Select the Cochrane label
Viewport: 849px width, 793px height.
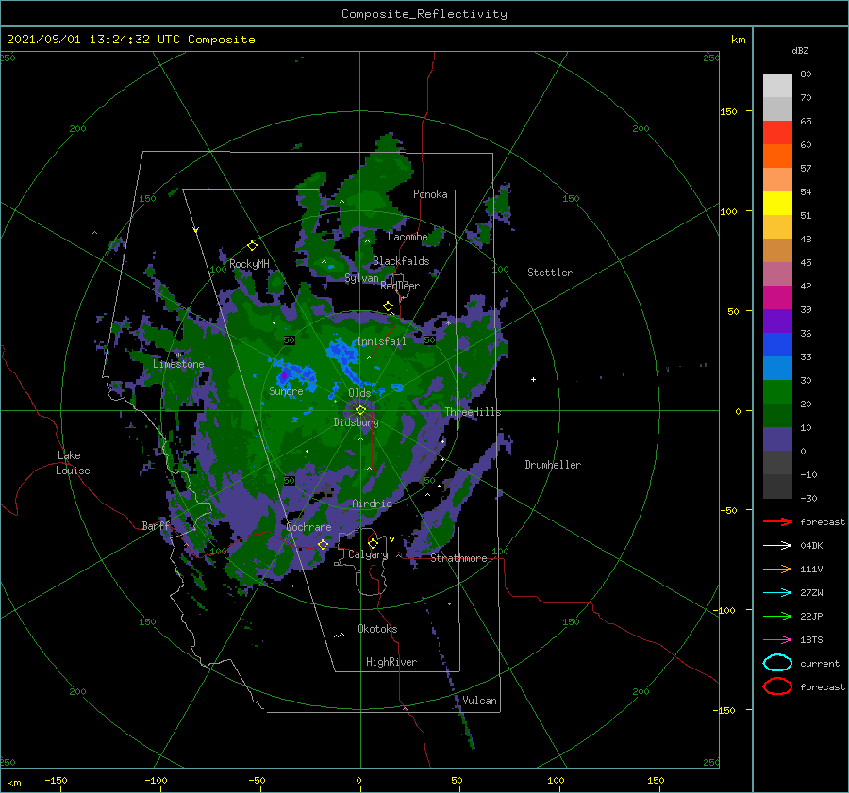pyautogui.click(x=308, y=527)
